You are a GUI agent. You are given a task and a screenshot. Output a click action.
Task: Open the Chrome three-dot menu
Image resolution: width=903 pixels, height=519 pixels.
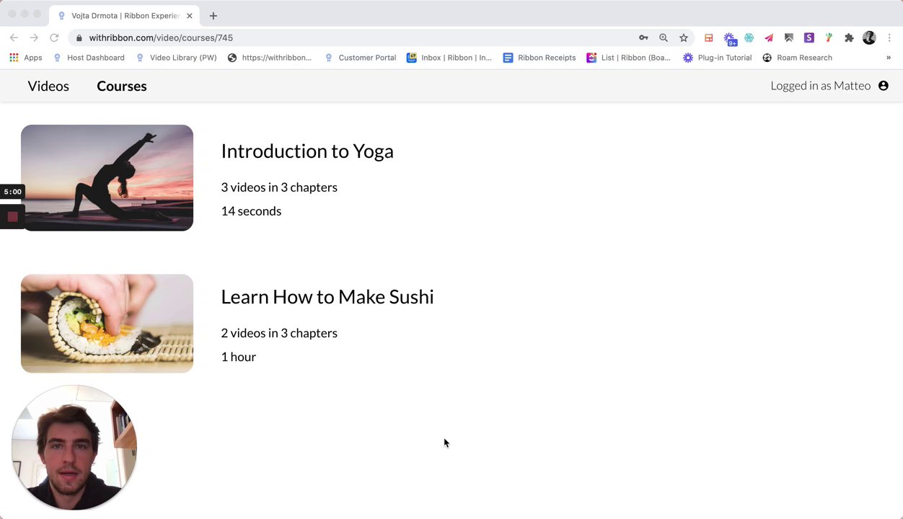pyautogui.click(x=890, y=37)
